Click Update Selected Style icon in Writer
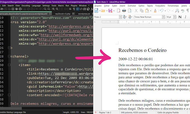 click(125, 17)
